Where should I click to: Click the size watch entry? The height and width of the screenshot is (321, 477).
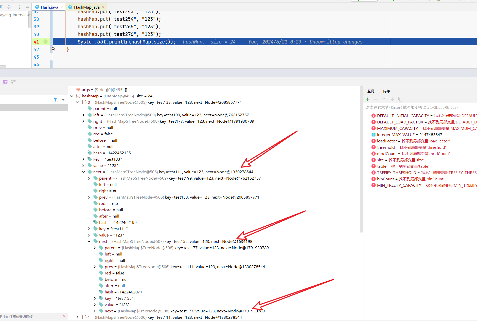click(420, 160)
